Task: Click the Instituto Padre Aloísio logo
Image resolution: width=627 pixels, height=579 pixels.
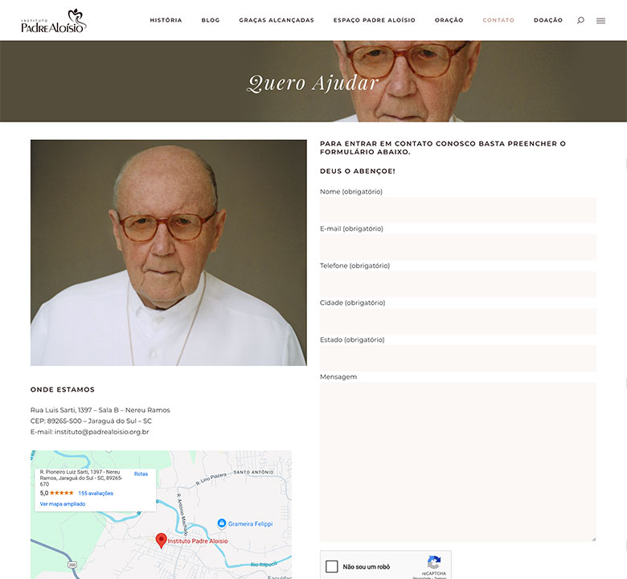Action: pyautogui.click(x=54, y=20)
